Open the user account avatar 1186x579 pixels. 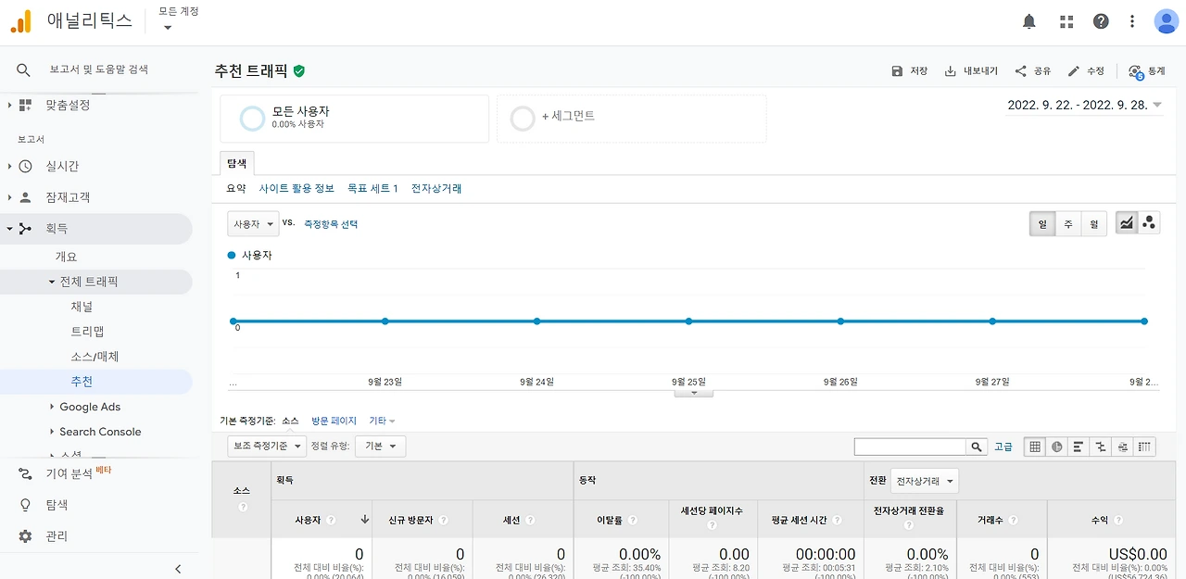(1166, 21)
